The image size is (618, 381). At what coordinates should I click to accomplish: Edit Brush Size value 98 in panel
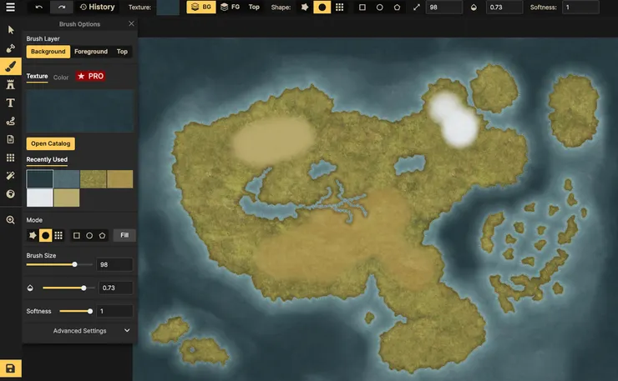tap(114, 264)
